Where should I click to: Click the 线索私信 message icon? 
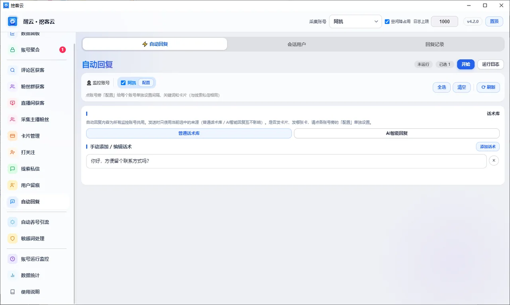tap(12, 169)
